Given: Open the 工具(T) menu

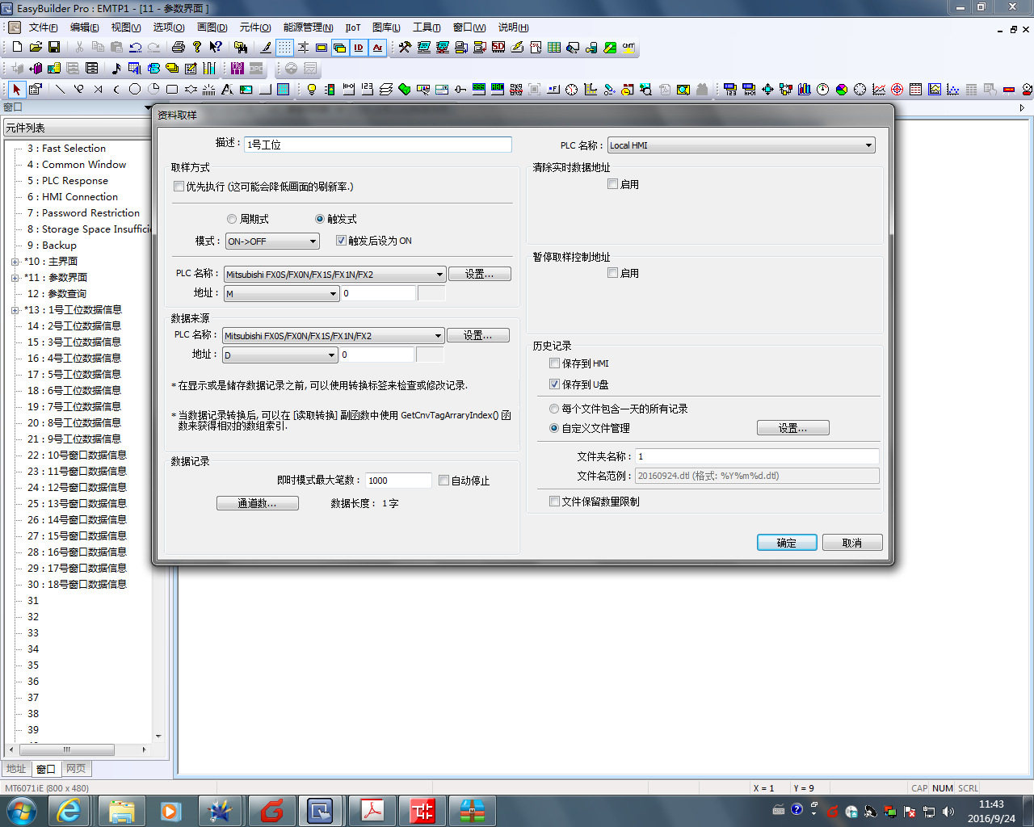Looking at the screenshot, I should click(427, 27).
